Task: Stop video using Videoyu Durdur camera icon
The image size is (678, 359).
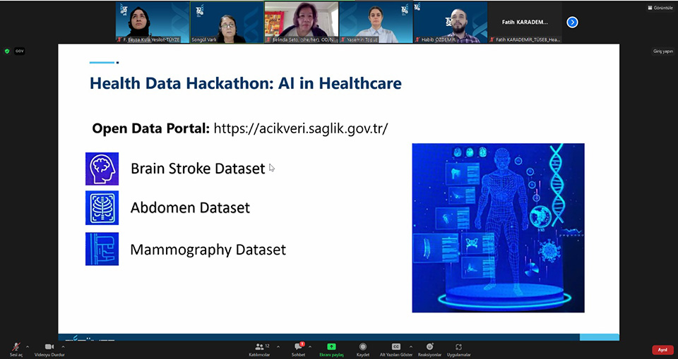Action: [x=49, y=348]
